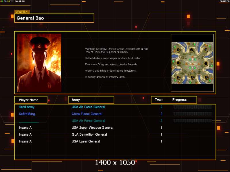230x172 pixels.
Task: Click the 00:00:00 game timer
Action: [x=225, y=1]
